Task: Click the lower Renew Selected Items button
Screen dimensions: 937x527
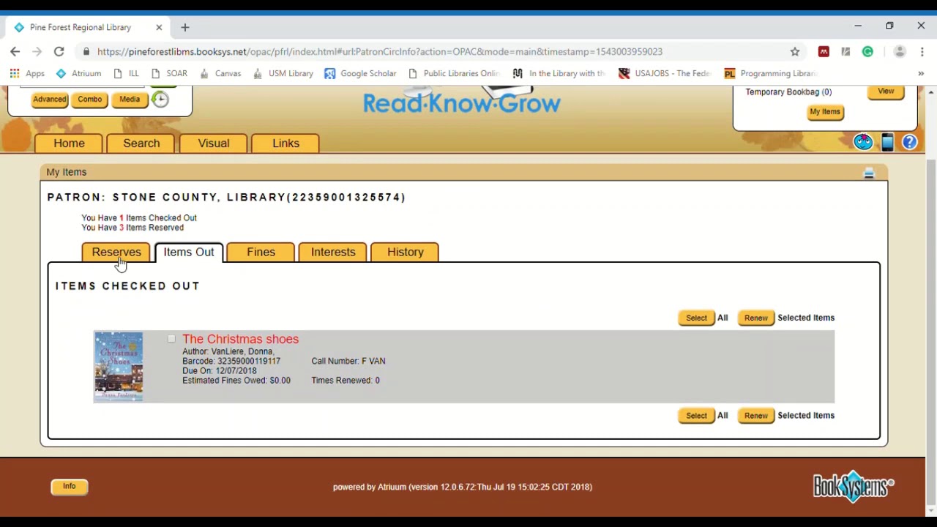Action: pos(756,416)
